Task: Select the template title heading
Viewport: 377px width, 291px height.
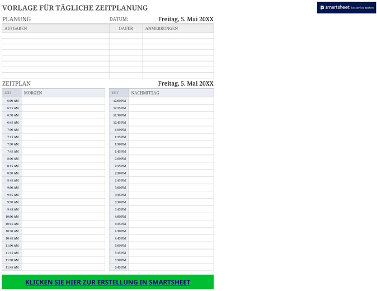Action: 75,8
